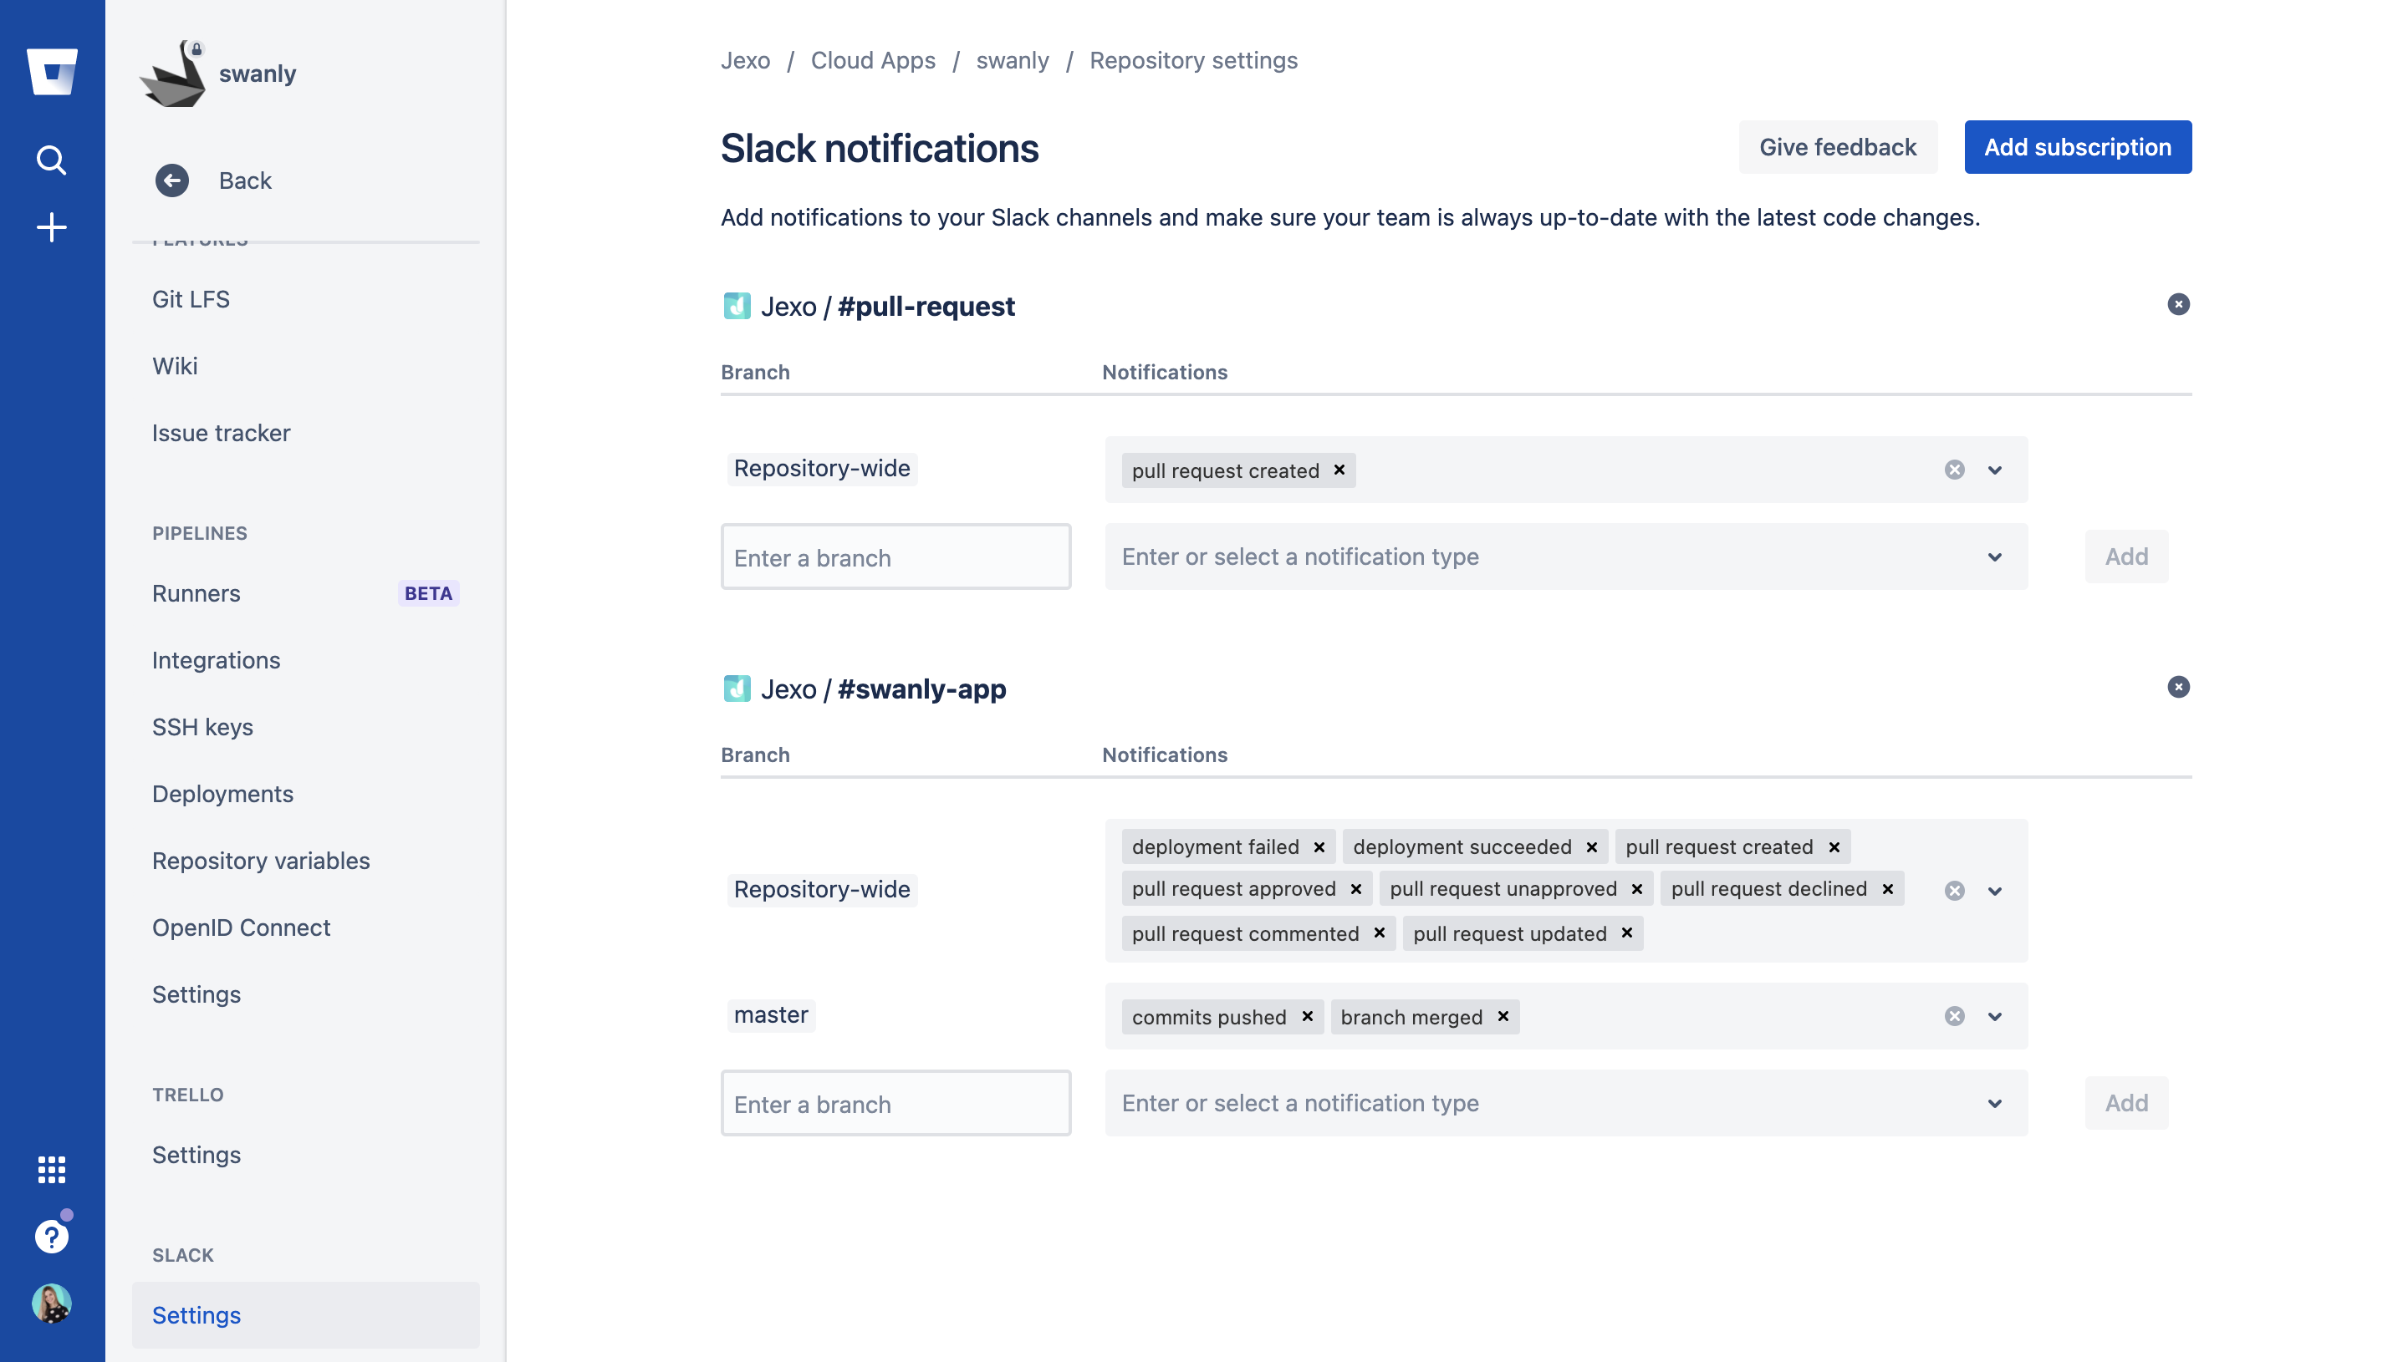Click the plus (create) icon in sidebar
Screen dimensions: 2393x1362
coord(52,227)
